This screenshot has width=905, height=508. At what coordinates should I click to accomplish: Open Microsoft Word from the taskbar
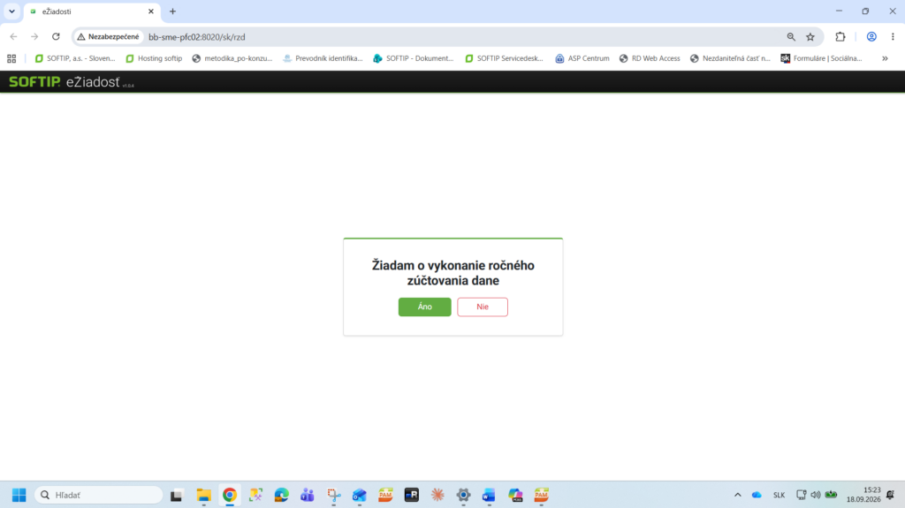tap(489, 495)
